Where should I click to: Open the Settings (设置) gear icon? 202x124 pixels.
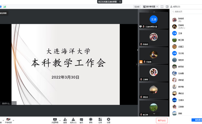[109, 121]
